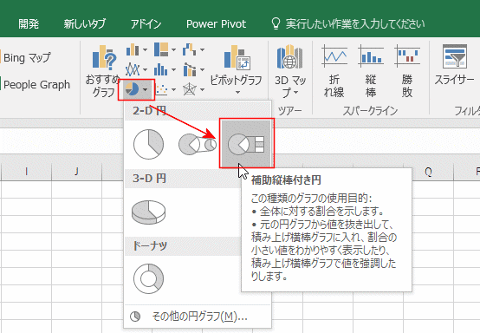This screenshot has height=333, width=480.
Task: Expand the combo chart dropdown arrow
Action: coord(202,70)
